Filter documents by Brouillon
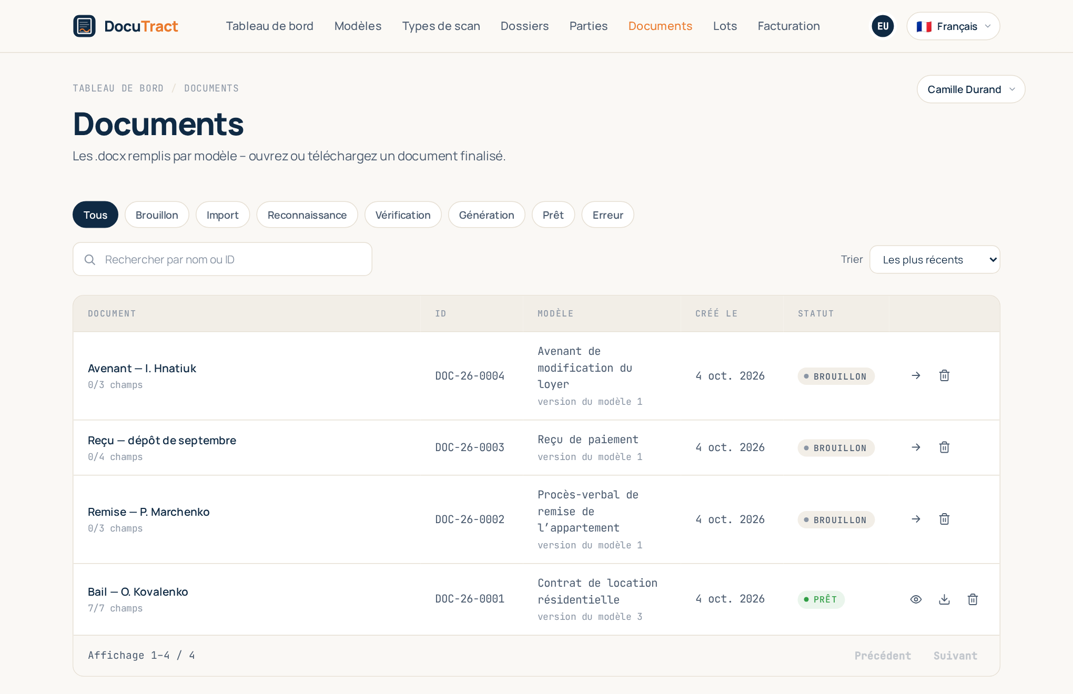The image size is (1073, 694). pos(157,215)
